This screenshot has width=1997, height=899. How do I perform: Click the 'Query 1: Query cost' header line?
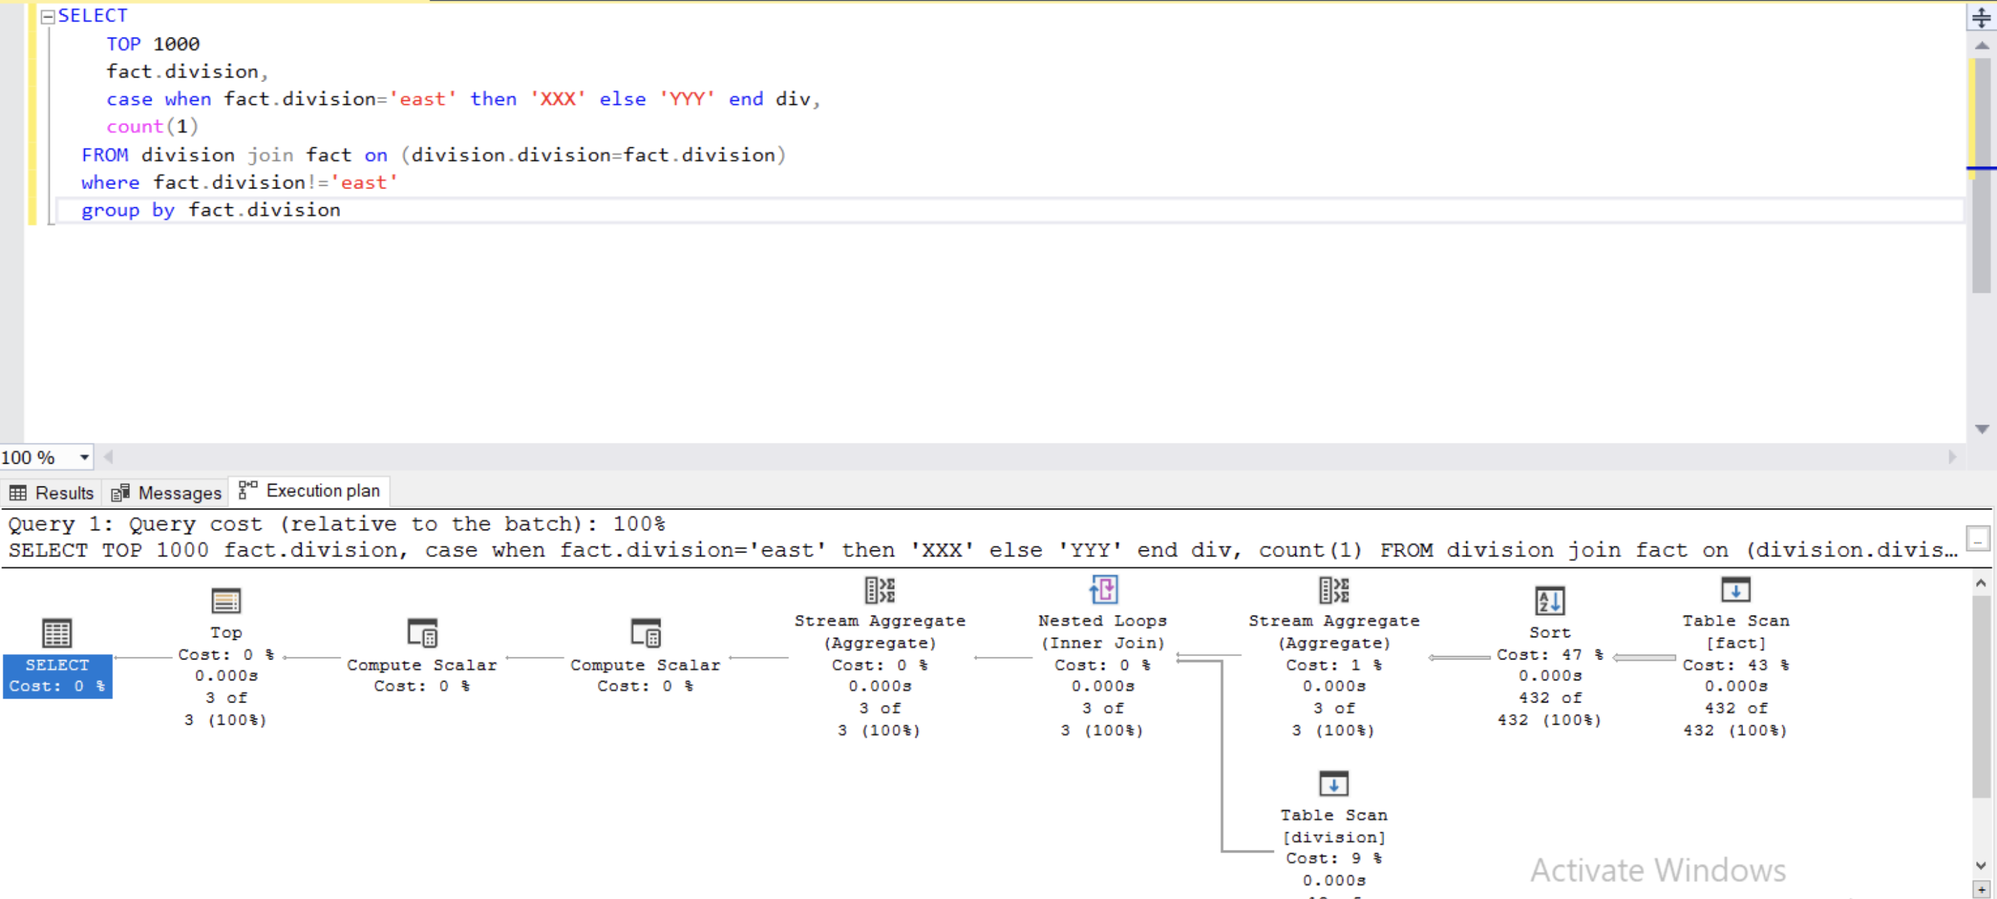coord(337,524)
